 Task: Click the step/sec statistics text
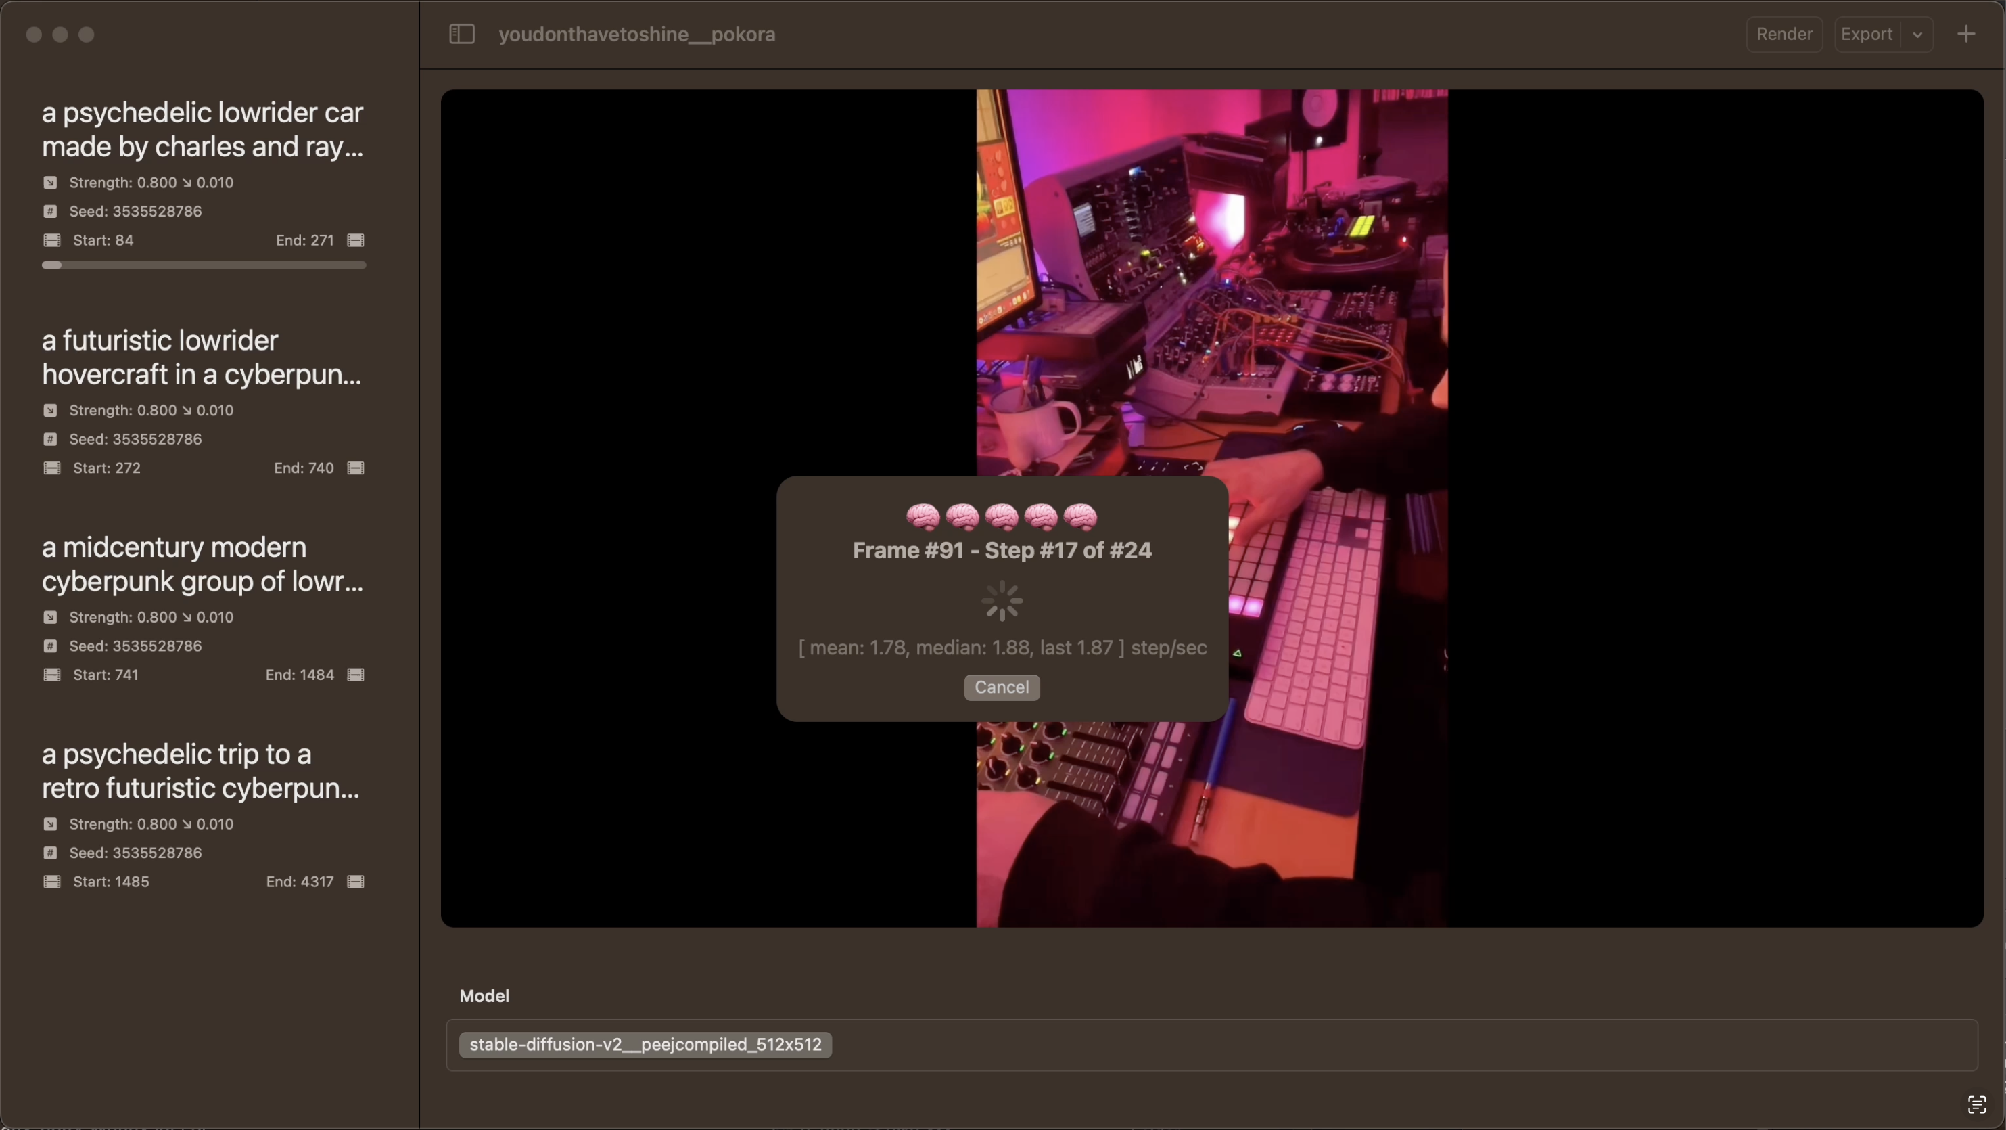coord(1002,648)
